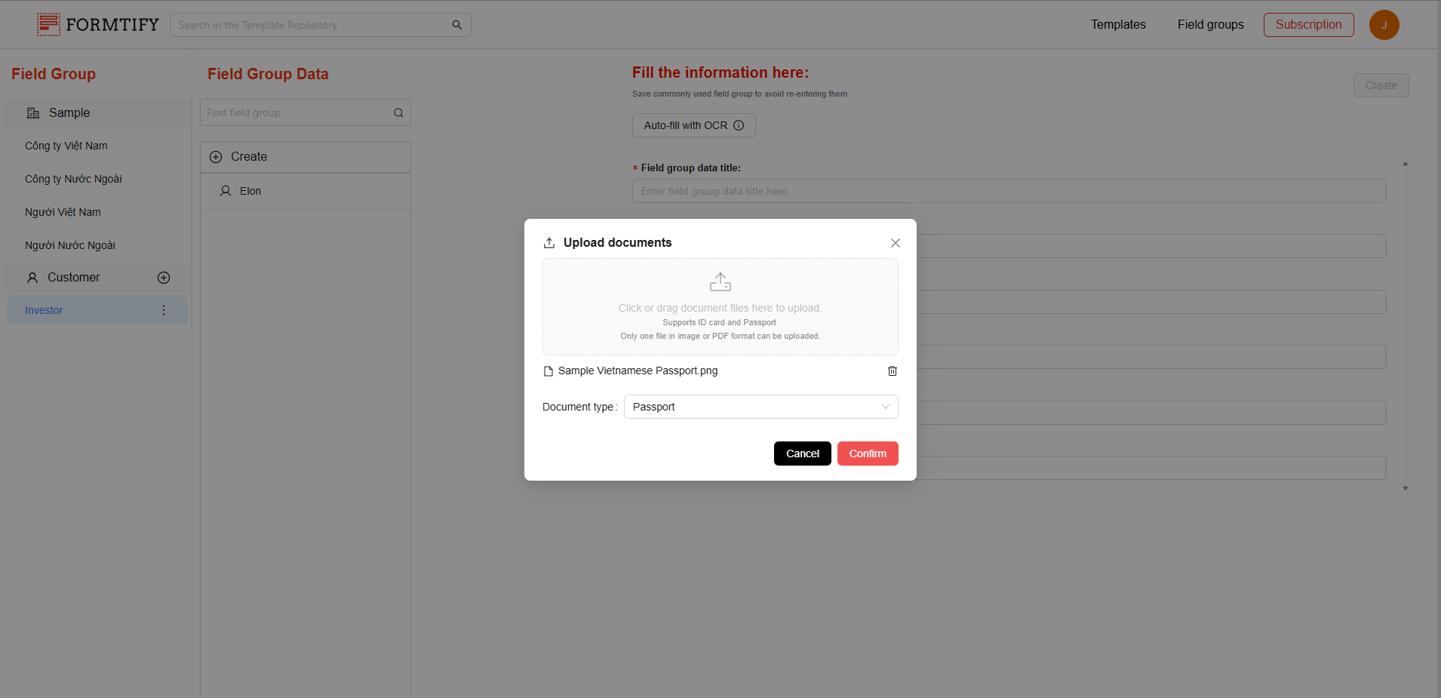
Task: Click the search magnifier in template search
Action: coord(456,25)
